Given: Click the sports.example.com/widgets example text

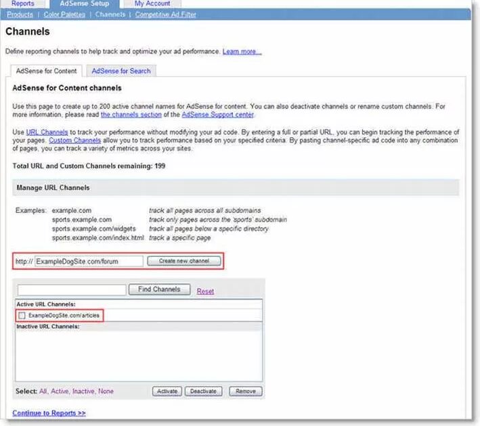Looking at the screenshot, I should click(93, 229).
